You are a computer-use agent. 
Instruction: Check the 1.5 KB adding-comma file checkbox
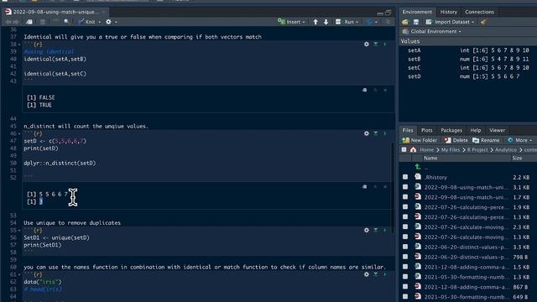(x=405, y=267)
